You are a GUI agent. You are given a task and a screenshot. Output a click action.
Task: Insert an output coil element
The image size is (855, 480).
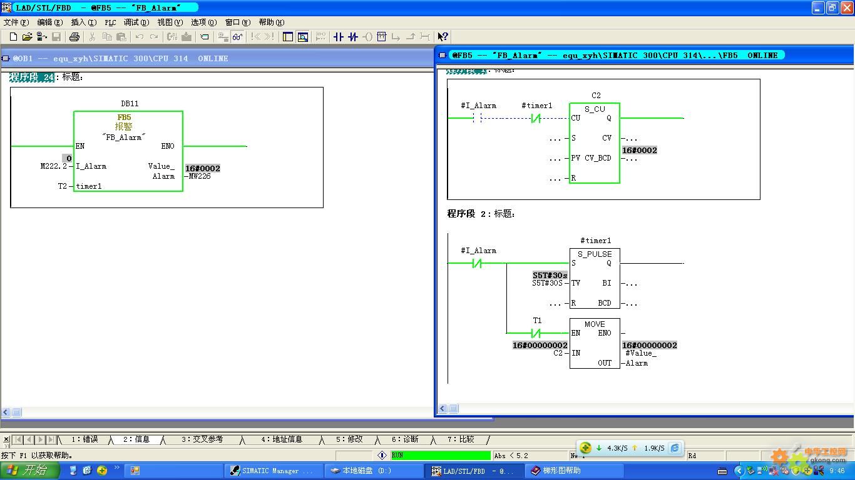367,37
